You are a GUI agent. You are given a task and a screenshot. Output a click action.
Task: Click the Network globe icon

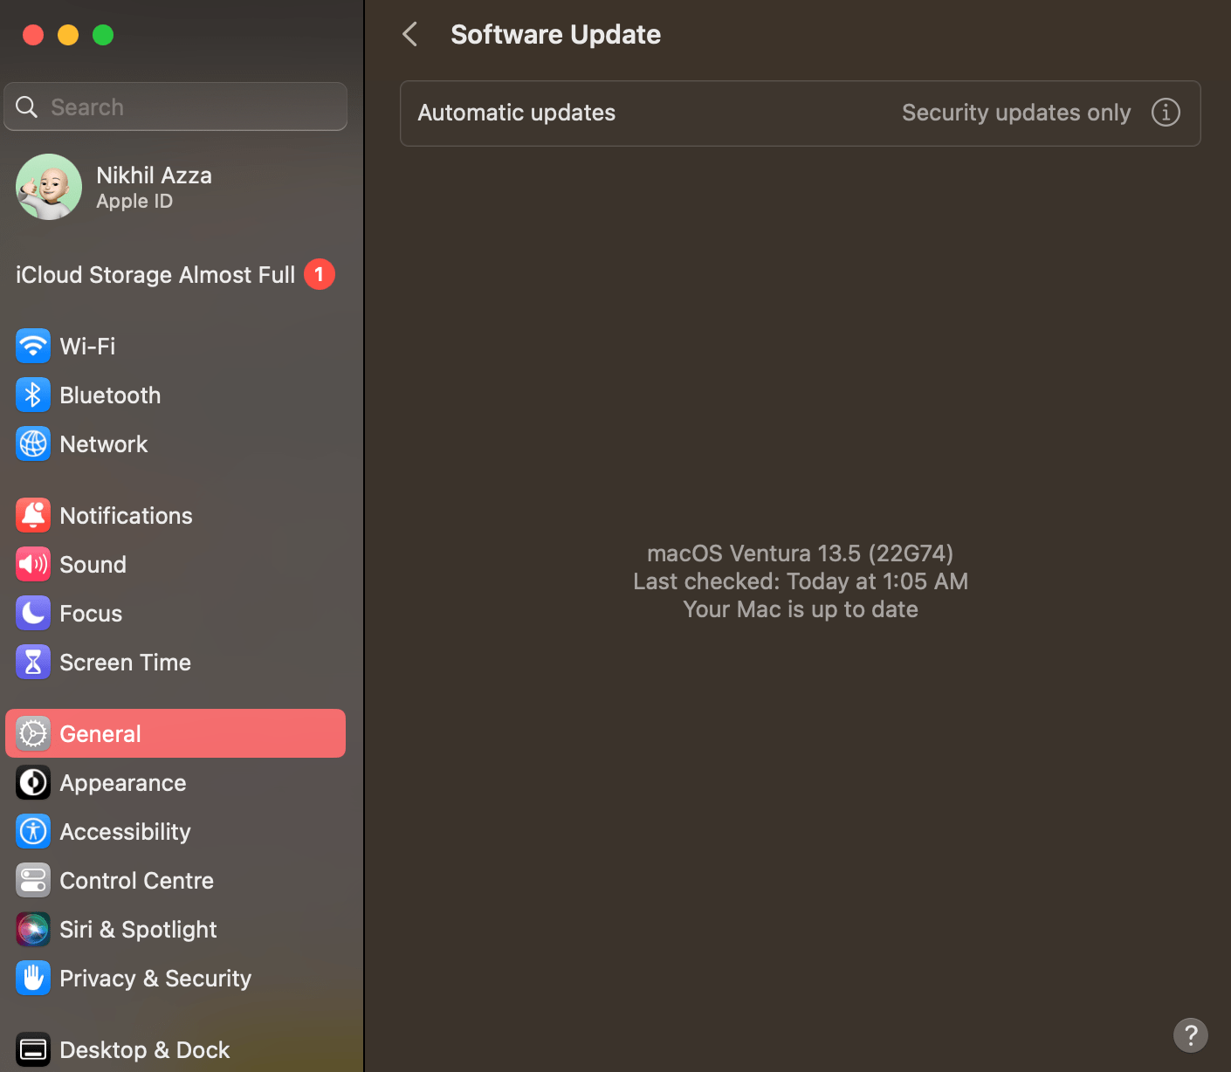[x=33, y=444]
